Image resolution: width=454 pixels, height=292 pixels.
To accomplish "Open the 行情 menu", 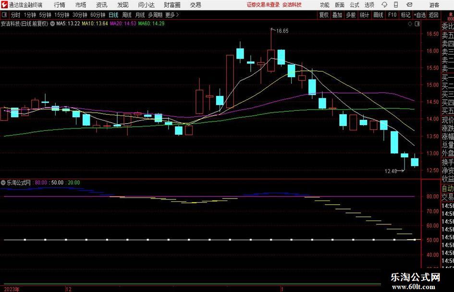I will click(60, 5).
